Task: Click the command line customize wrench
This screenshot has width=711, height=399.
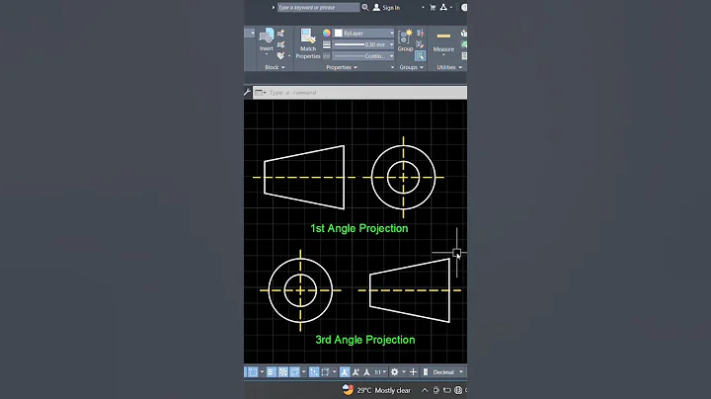Action: click(x=248, y=93)
